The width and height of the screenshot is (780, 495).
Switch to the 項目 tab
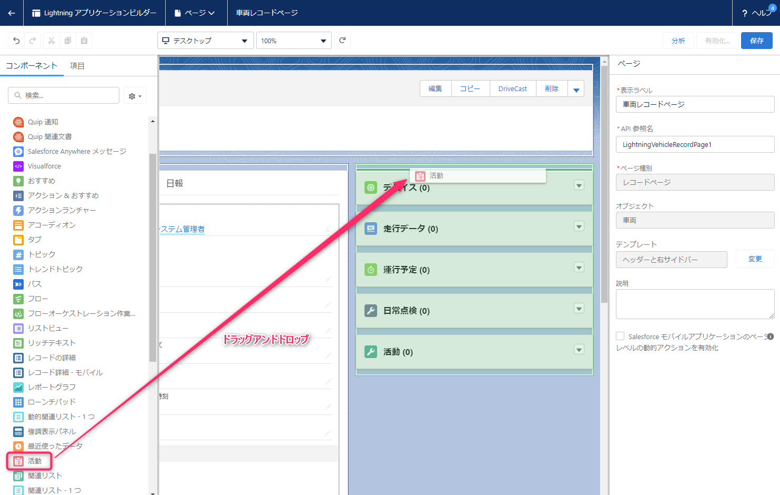pyautogui.click(x=77, y=66)
